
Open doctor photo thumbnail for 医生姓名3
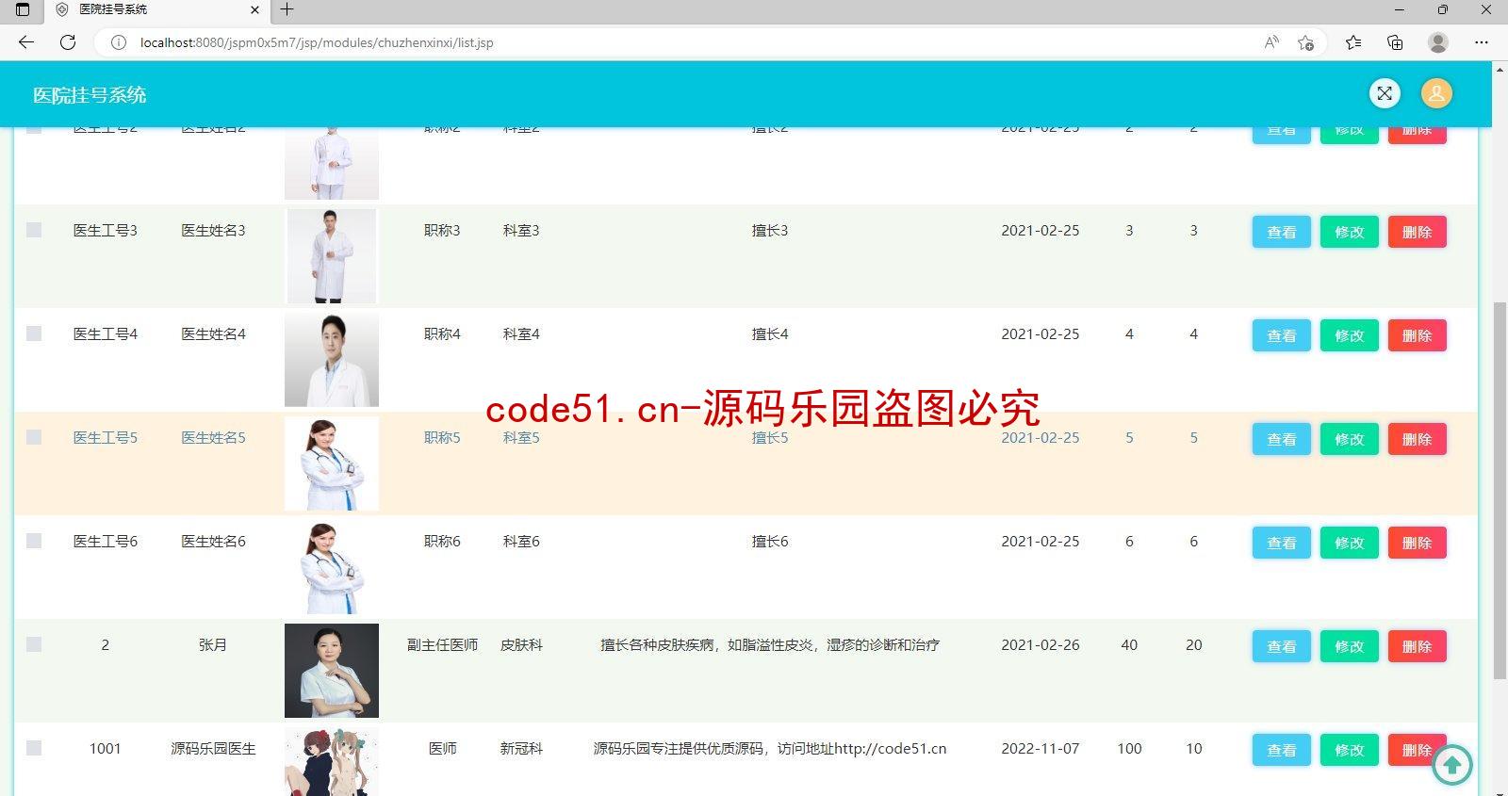332,256
